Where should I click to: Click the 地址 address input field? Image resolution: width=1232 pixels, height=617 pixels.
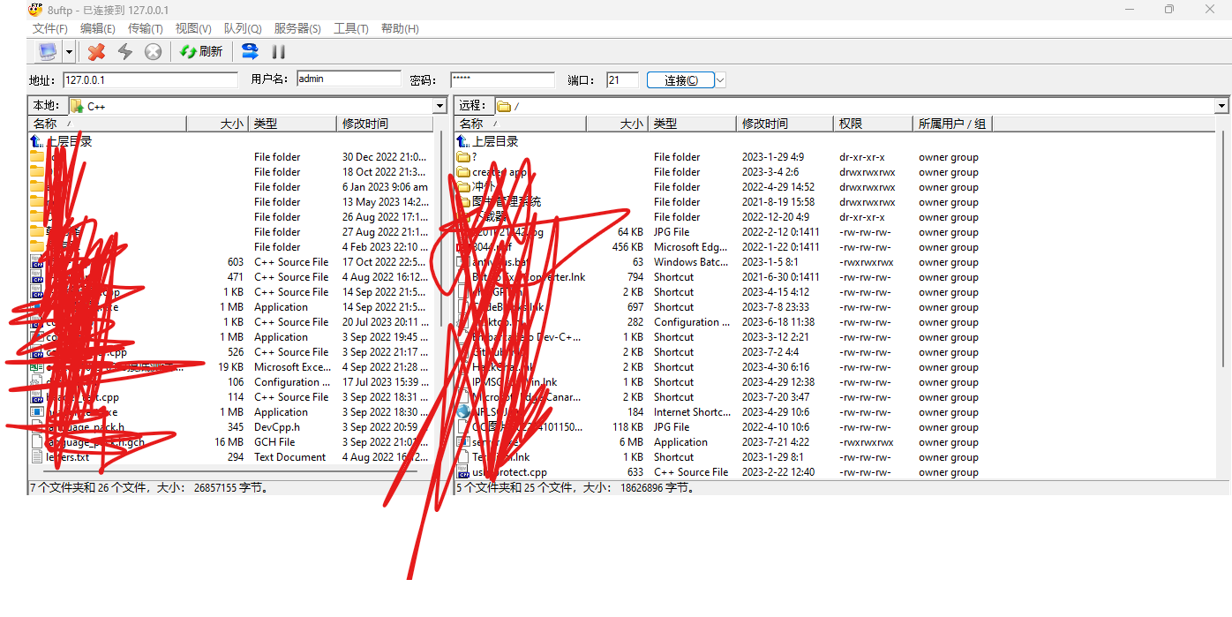(150, 79)
